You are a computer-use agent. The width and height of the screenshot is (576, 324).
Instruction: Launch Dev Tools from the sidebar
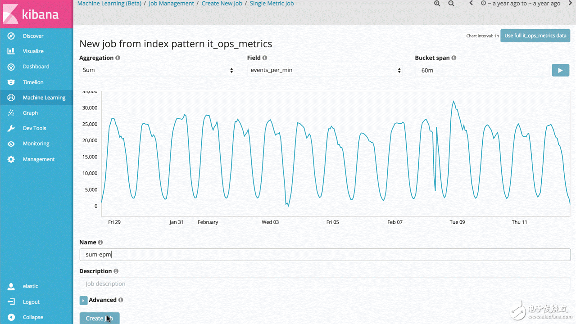tap(11, 128)
